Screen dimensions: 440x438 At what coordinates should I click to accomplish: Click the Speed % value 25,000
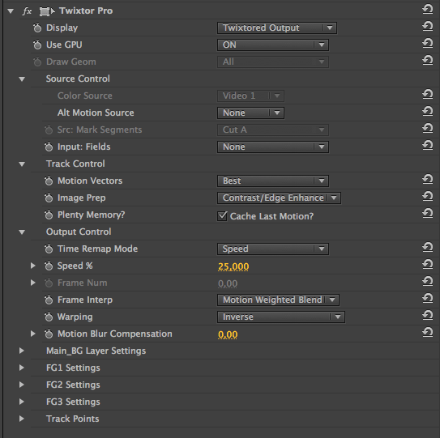coord(233,266)
